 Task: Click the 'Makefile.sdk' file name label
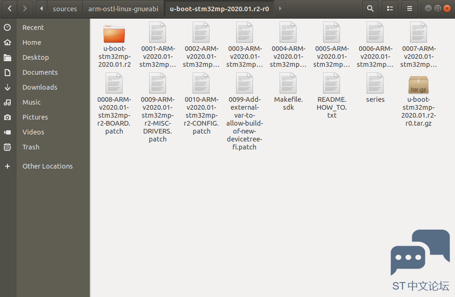coord(289,104)
